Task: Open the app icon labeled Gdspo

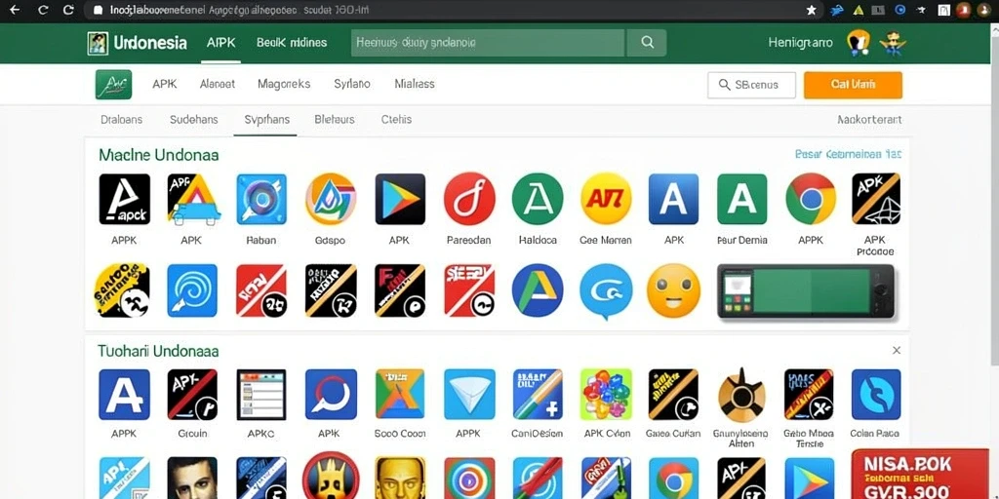Action: pyautogui.click(x=330, y=199)
